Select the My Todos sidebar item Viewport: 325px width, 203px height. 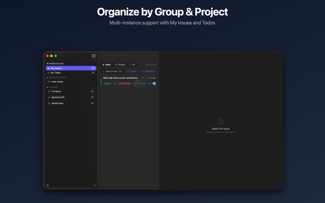click(55, 72)
